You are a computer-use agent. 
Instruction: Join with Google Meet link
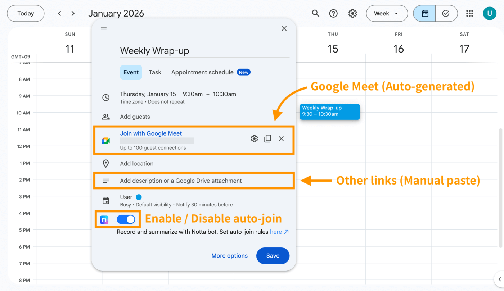pos(151,133)
